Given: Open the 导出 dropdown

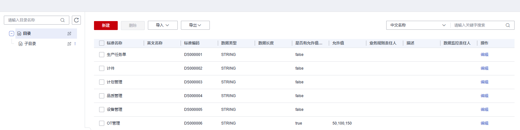Looking at the screenshot, I should [195, 25].
